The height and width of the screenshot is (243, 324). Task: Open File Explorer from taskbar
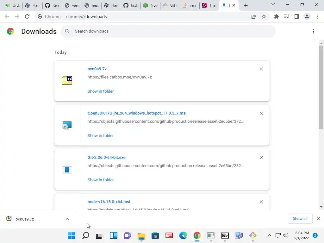click(x=141, y=235)
